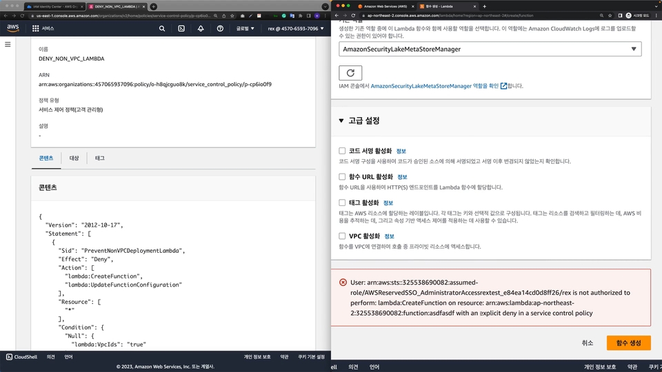This screenshot has height=372, width=662.
Task: Open incognito profile badge 시크릿 모드
Action: coord(637,16)
